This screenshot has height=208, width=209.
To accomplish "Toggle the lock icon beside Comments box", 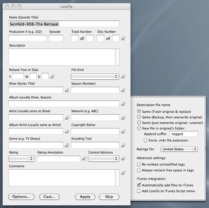I will tap(123, 173).
